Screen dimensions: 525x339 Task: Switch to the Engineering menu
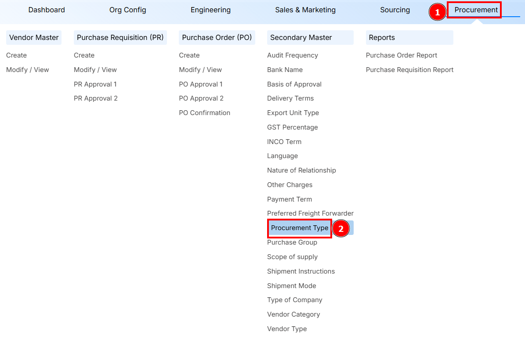click(x=210, y=10)
